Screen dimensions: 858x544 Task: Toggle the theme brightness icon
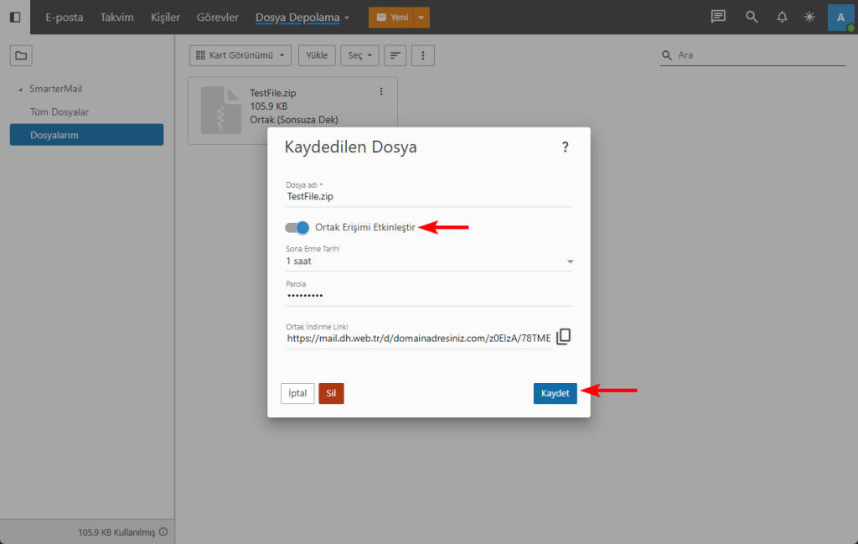[x=809, y=17]
